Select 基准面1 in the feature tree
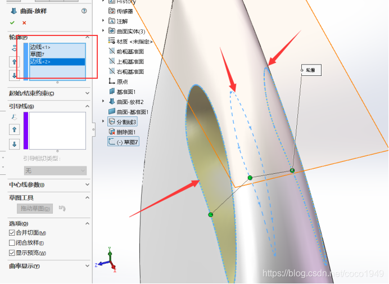Viewport: 389px width, 284px height. pos(126,92)
